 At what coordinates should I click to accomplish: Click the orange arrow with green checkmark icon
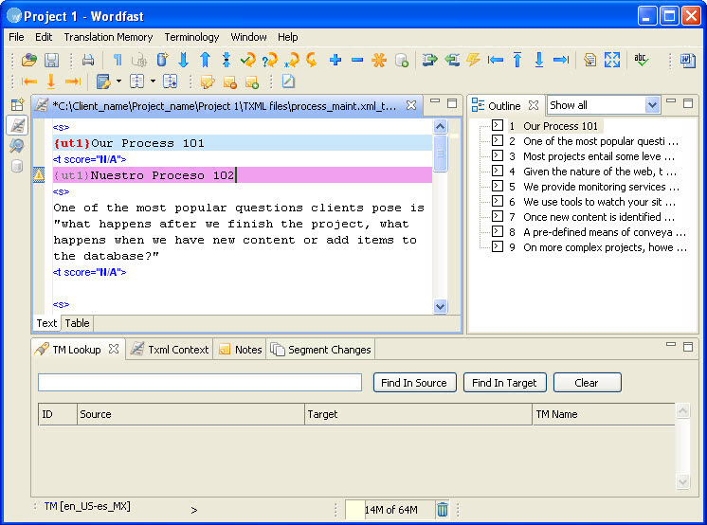point(248,60)
